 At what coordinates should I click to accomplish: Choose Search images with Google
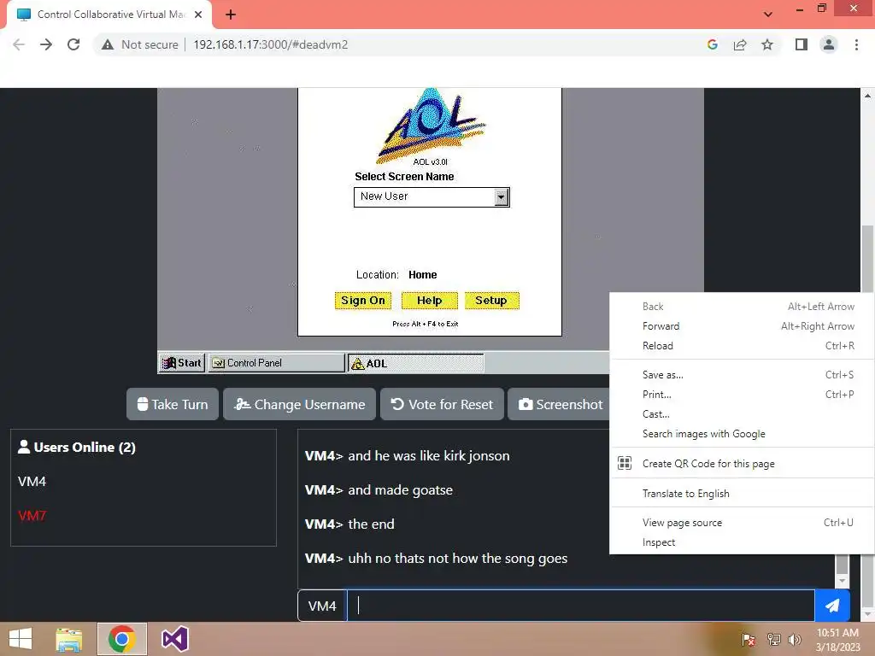(743, 433)
